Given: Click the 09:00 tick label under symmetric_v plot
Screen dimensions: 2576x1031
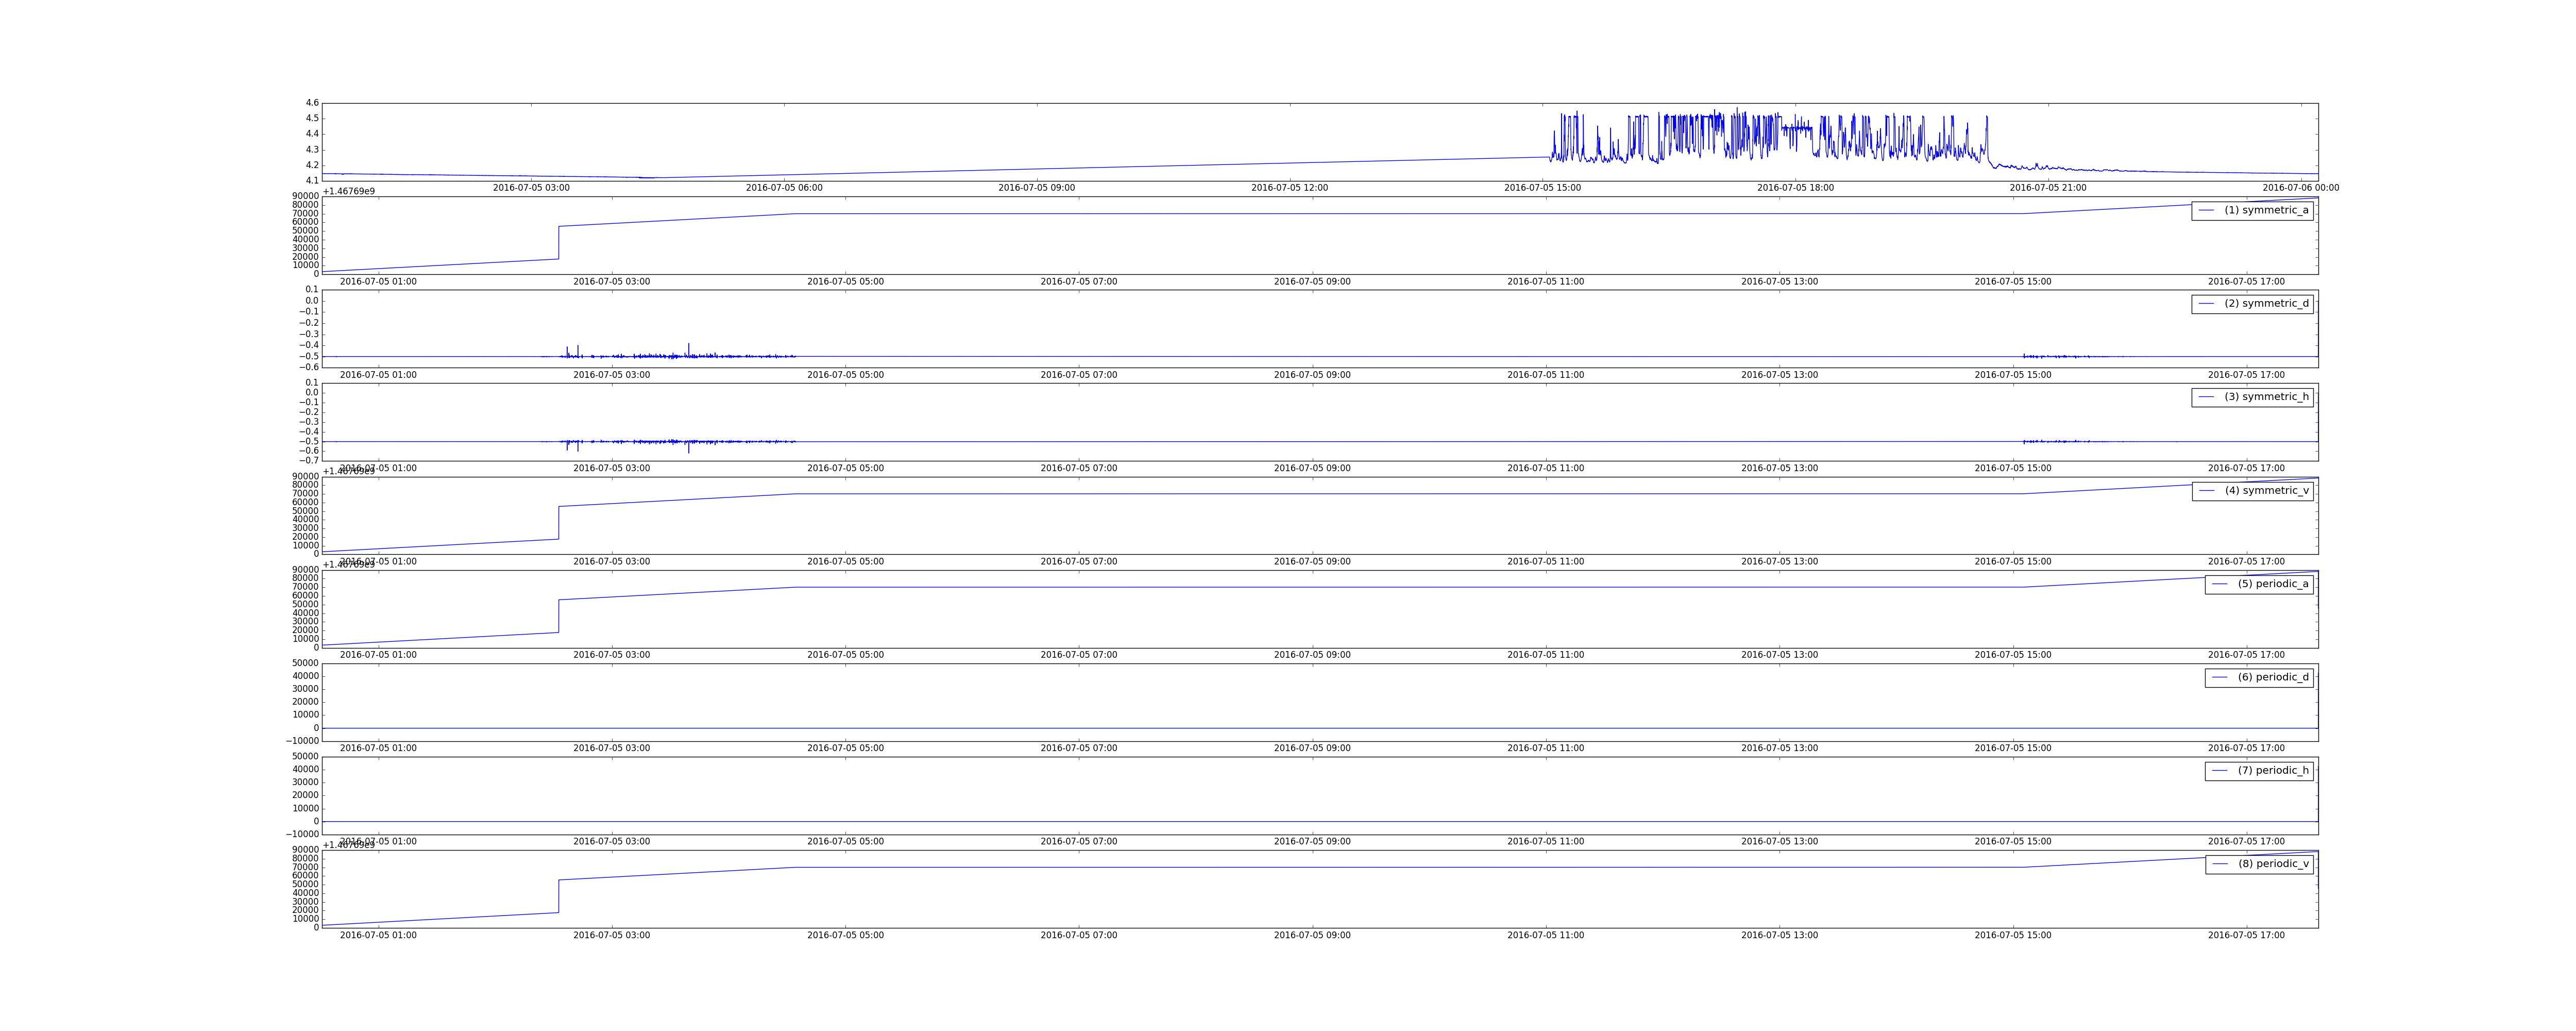Looking at the screenshot, I should [1312, 561].
